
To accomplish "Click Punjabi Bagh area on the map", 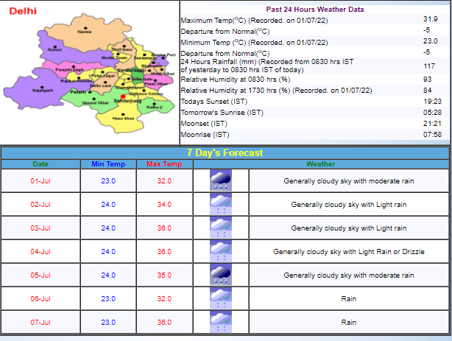I will [69, 69].
